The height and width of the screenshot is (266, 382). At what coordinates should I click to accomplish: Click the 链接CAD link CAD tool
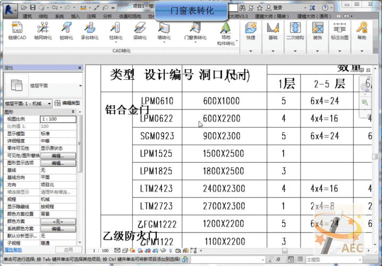tap(17, 31)
